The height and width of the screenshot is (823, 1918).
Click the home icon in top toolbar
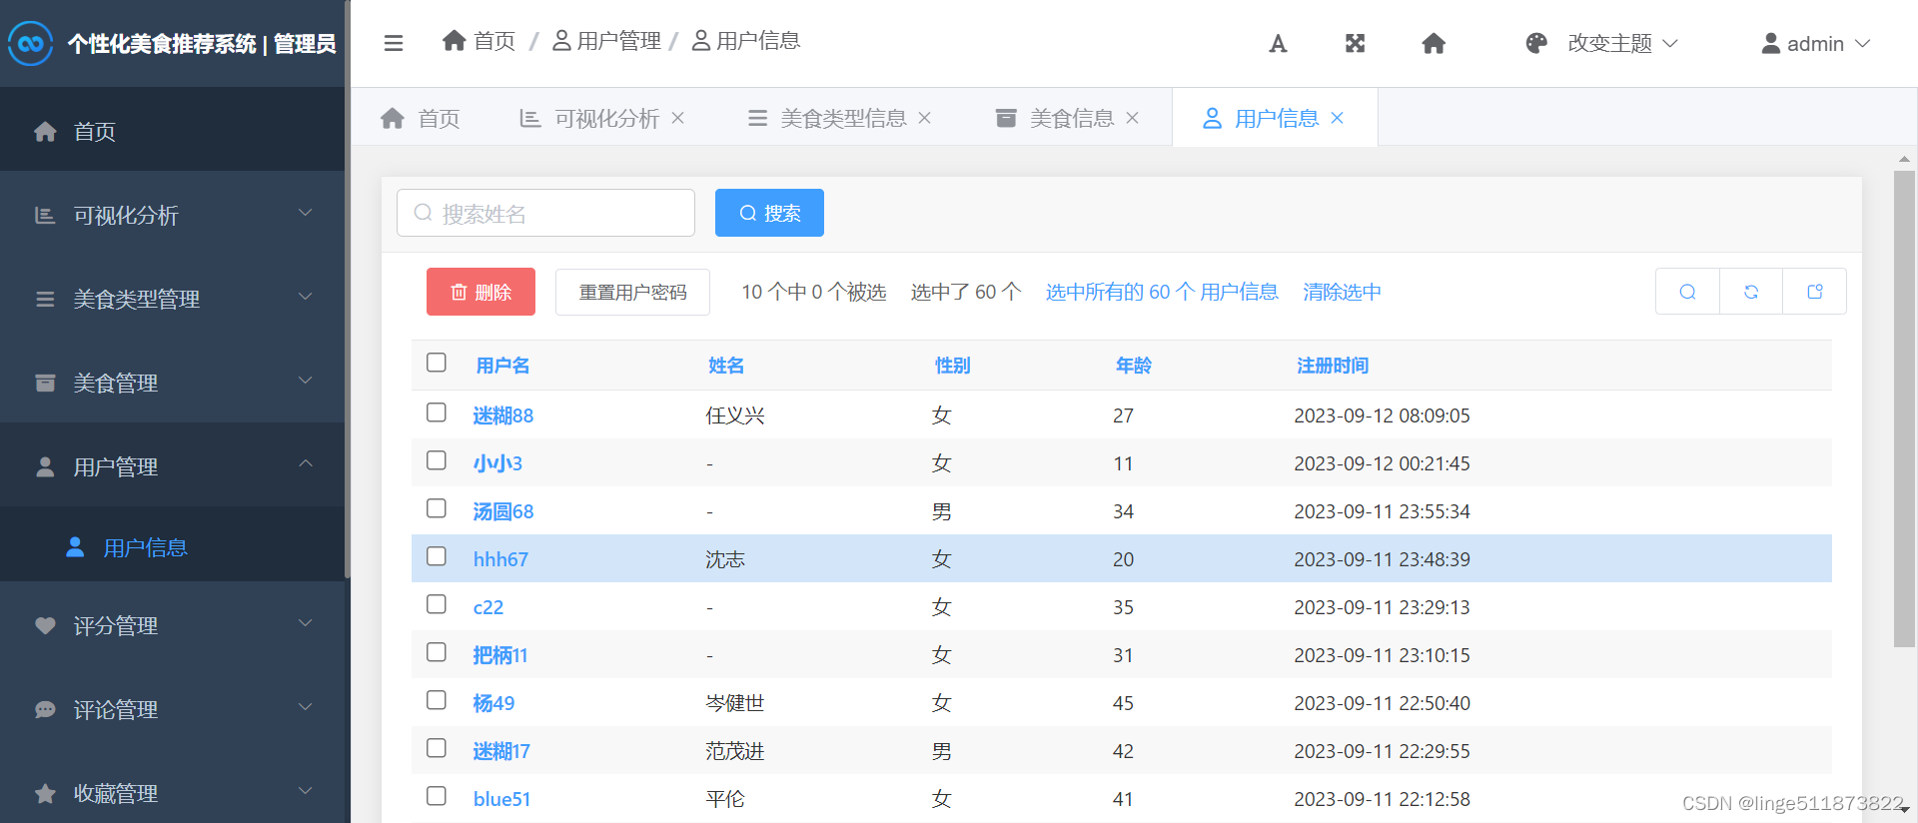(1434, 43)
